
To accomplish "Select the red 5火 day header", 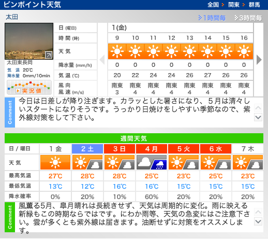I will coord(184,149).
